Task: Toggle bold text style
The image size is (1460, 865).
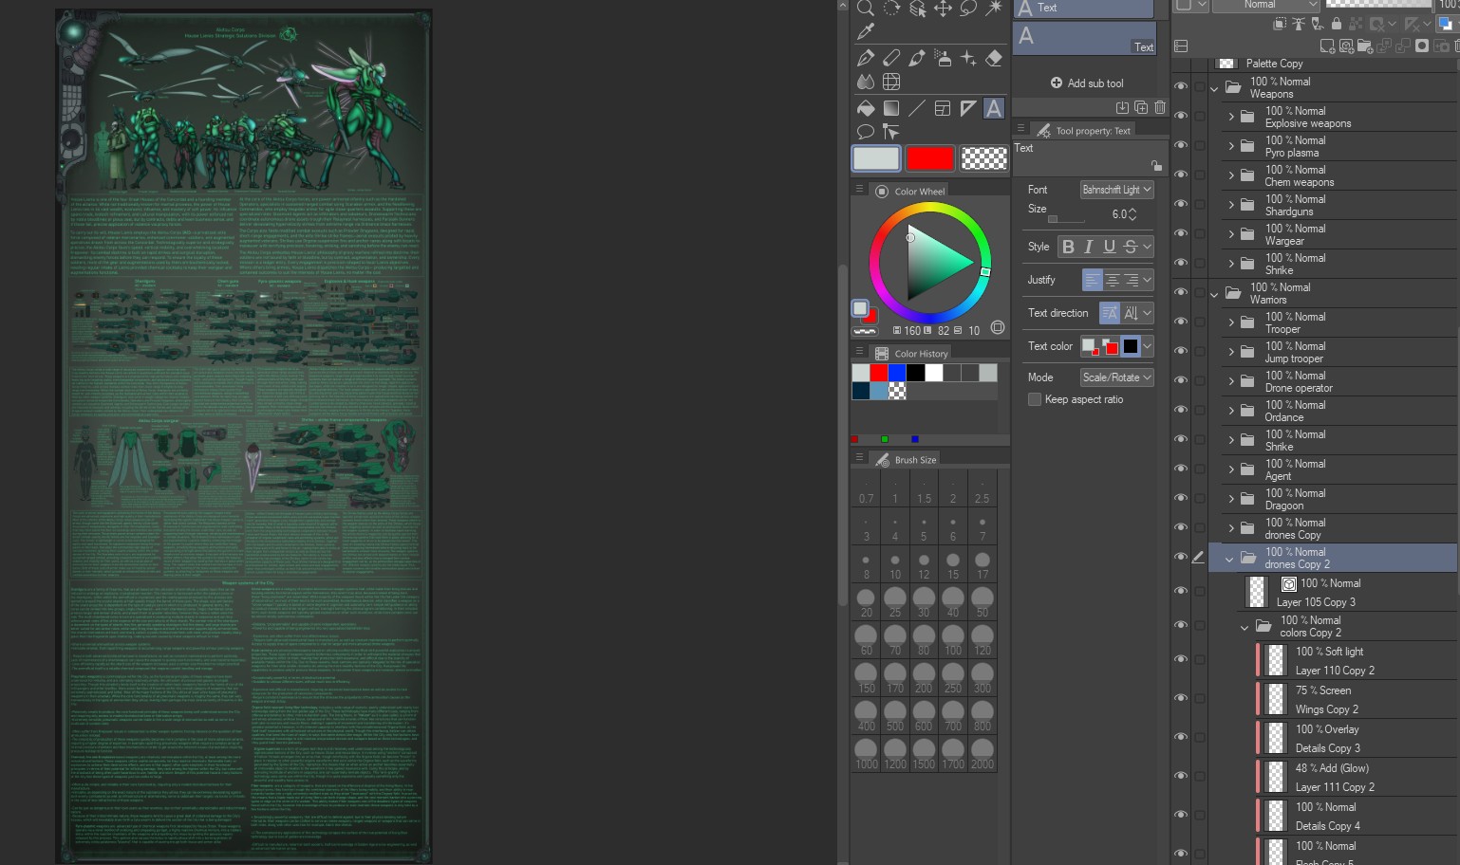Action: pyautogui.click(x=1068, y=247)
